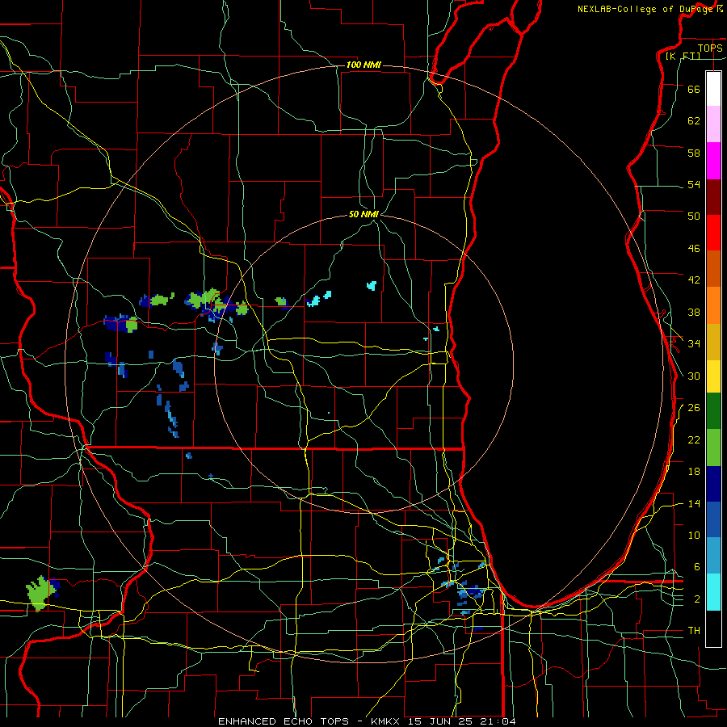Click the legend value "46"
The height and width of the screenshot is (727, 727).
694,249
